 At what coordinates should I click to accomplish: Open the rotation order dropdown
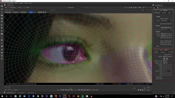(x=165, y=63)
